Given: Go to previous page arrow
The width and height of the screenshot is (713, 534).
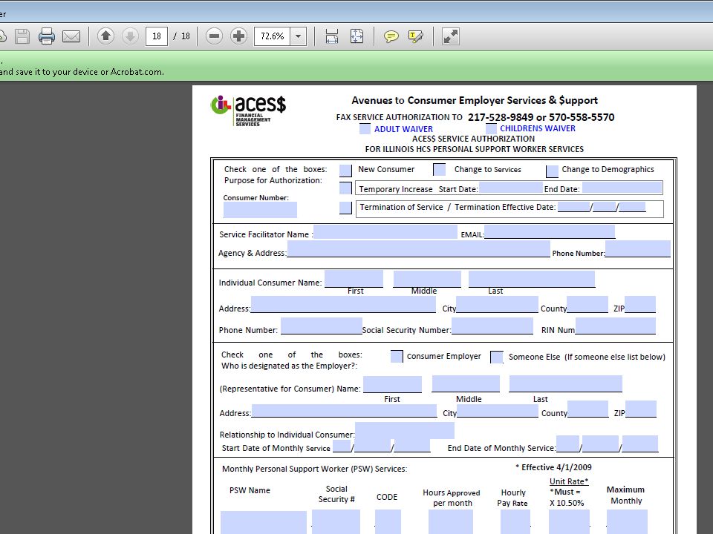Looking at the screenshot, I should click(x=105, y=36).
